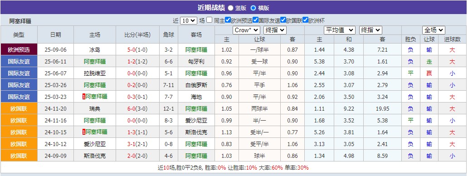Screen dimensions: 468x176
Task: Open home team 斯洛伐克 in 24-09-09 row
Action: 95,156
